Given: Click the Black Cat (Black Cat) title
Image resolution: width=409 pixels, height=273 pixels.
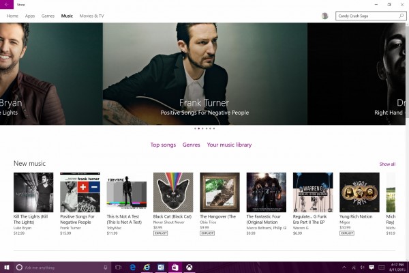Looking at the screenshot, I should (x=172, y=216).
